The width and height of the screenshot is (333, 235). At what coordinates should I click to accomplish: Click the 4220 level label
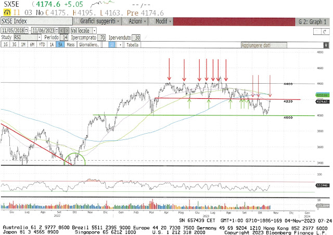pos(288,101)
